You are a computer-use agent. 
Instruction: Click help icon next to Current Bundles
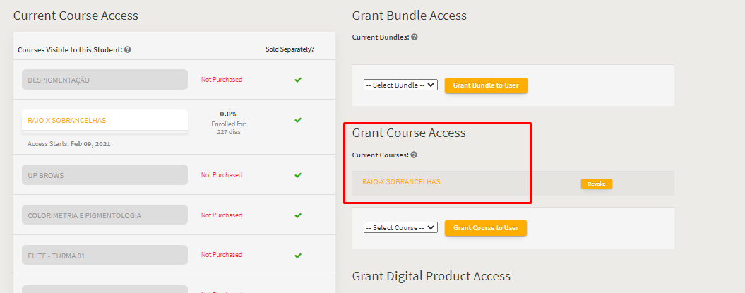click(x=415, y=37)
